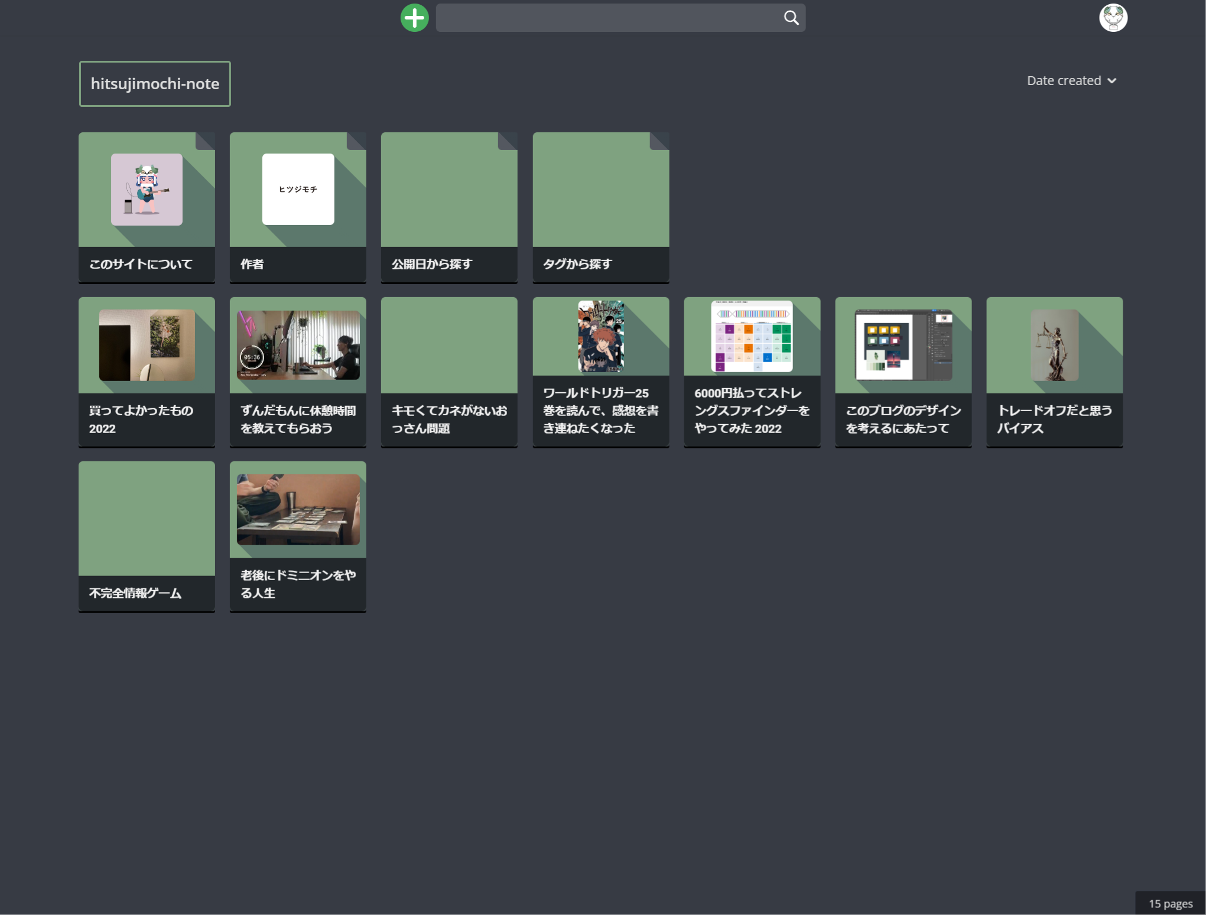This screenshot has height=915, width=1206.
Task: Click the search magnifier icon
Action: click(x=791, y=18)
